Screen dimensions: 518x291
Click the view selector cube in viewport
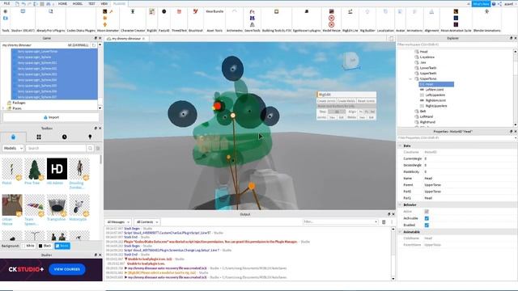pos(351,61)
